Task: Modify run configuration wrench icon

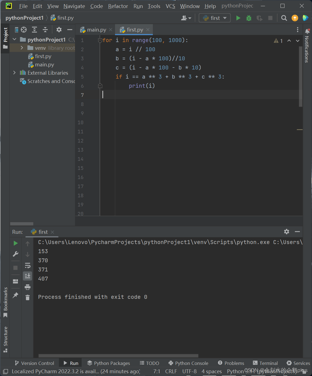Action: [x=15, y=254]
